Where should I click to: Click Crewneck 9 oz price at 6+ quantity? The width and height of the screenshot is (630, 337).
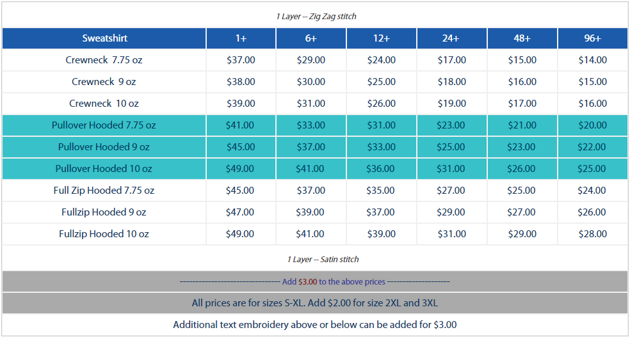311,82
